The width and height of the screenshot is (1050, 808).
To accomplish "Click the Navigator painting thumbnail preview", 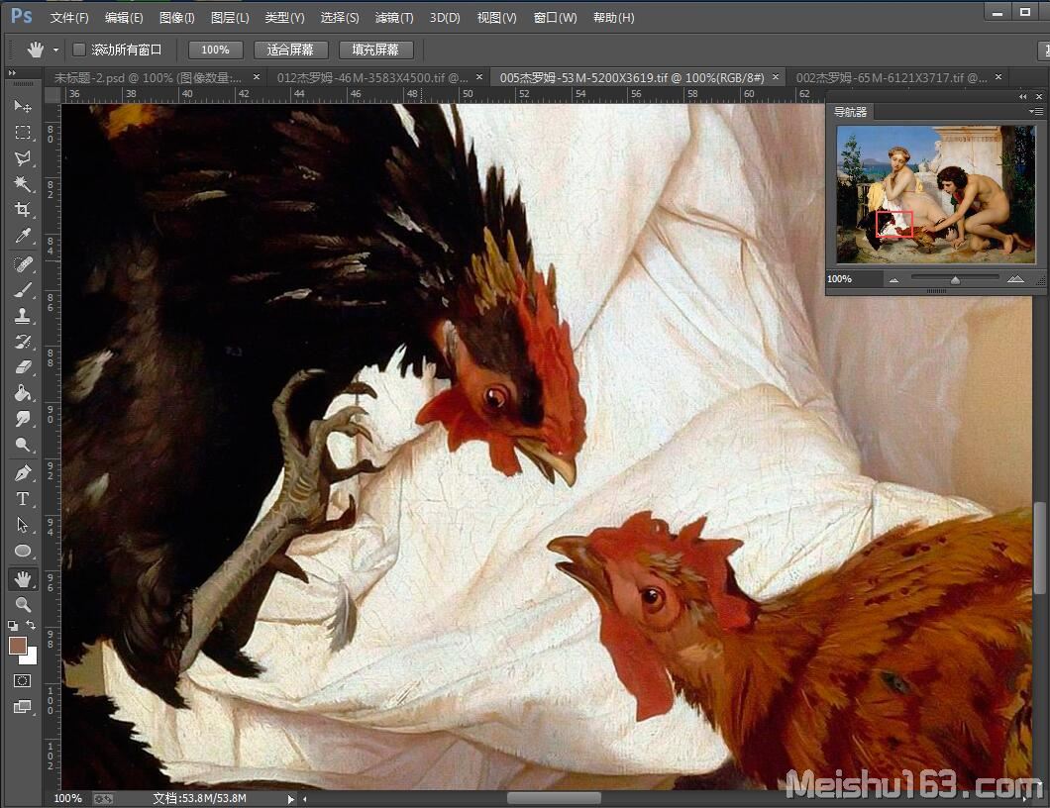I will pos(935,195).
